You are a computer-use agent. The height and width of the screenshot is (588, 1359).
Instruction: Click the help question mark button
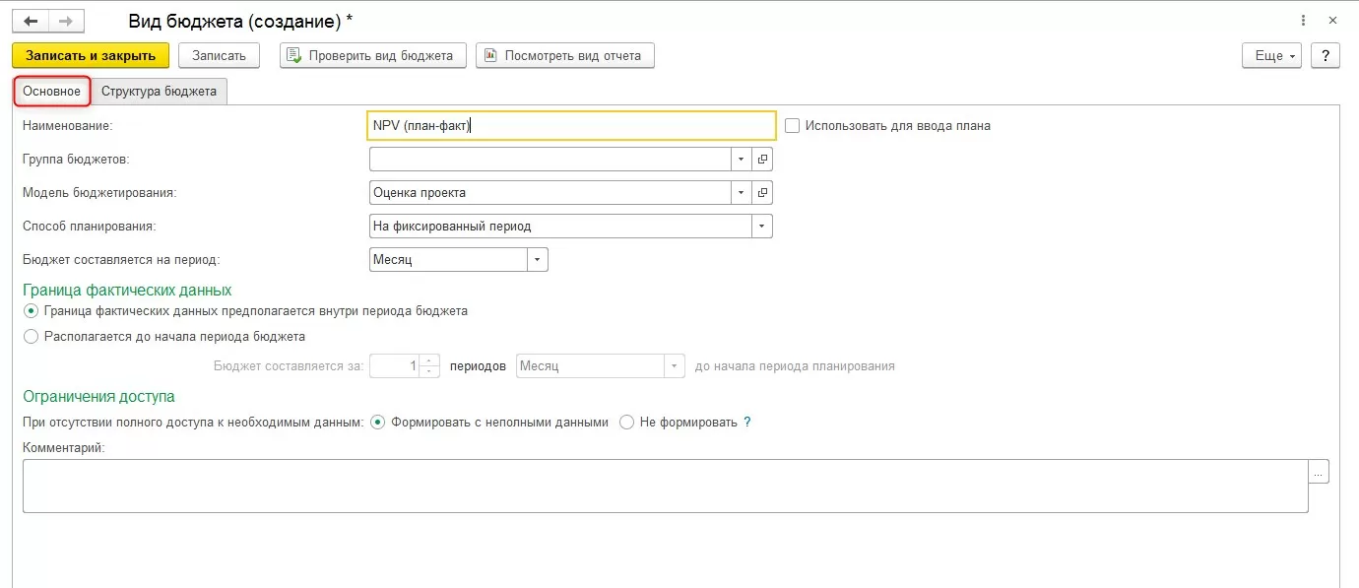[x=1326, y=55]
